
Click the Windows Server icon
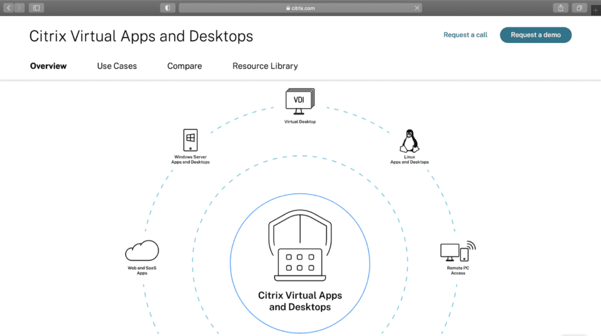pyautogui.click(x=191, y=140)
